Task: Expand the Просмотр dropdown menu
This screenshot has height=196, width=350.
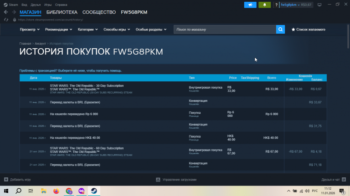Action: pyautogui.click(x=30, y=30)
